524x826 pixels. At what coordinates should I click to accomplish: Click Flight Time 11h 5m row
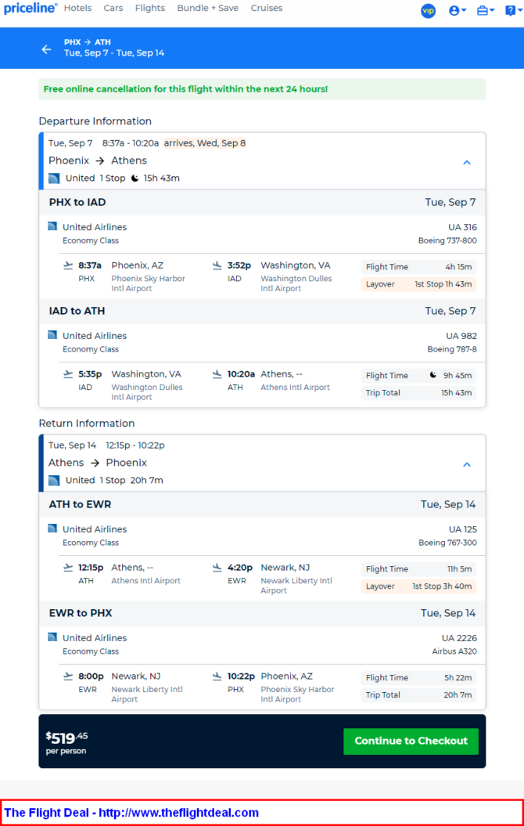418,569
